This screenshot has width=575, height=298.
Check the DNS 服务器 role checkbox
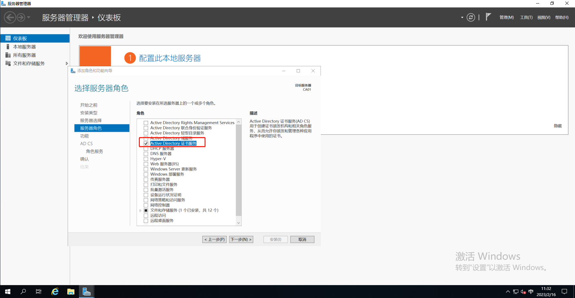146,154
